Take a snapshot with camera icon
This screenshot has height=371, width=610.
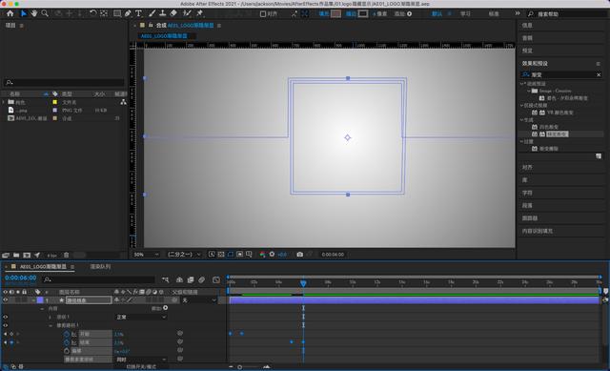[300, 255]
